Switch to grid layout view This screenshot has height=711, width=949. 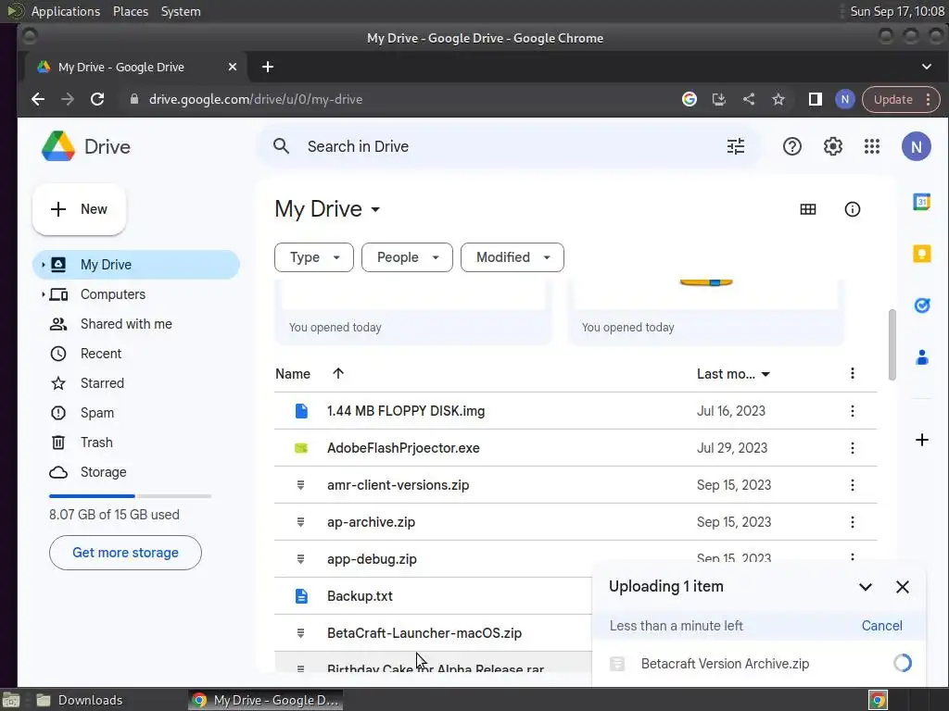(x=808, y=209)
